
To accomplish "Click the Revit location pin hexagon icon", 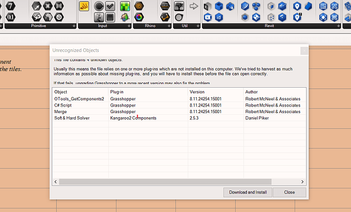I will point(297,6).
